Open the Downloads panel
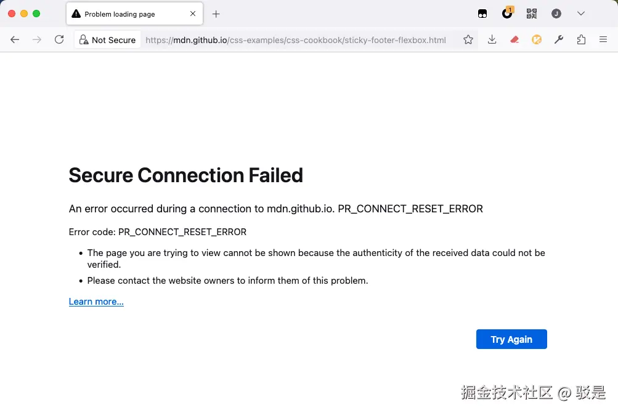This screenshot has width=618, height=413. (x=492, y=40)
